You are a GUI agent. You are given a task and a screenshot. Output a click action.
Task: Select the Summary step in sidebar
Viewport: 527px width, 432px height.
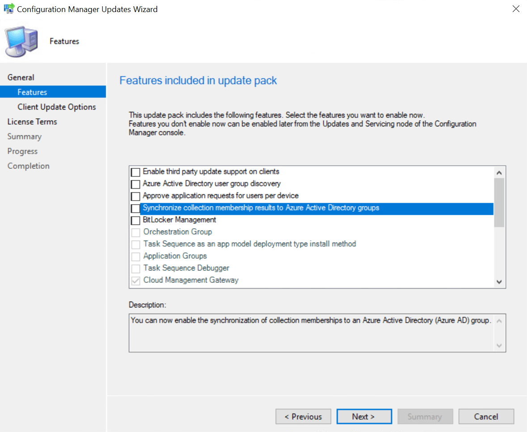25,136
